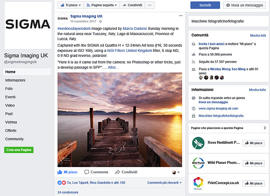
Task: Click the love heart reaction icon
Action: pyautogui.click(x=64, y=182)
